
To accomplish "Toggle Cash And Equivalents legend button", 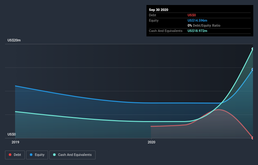I will [x=72, y=155].
